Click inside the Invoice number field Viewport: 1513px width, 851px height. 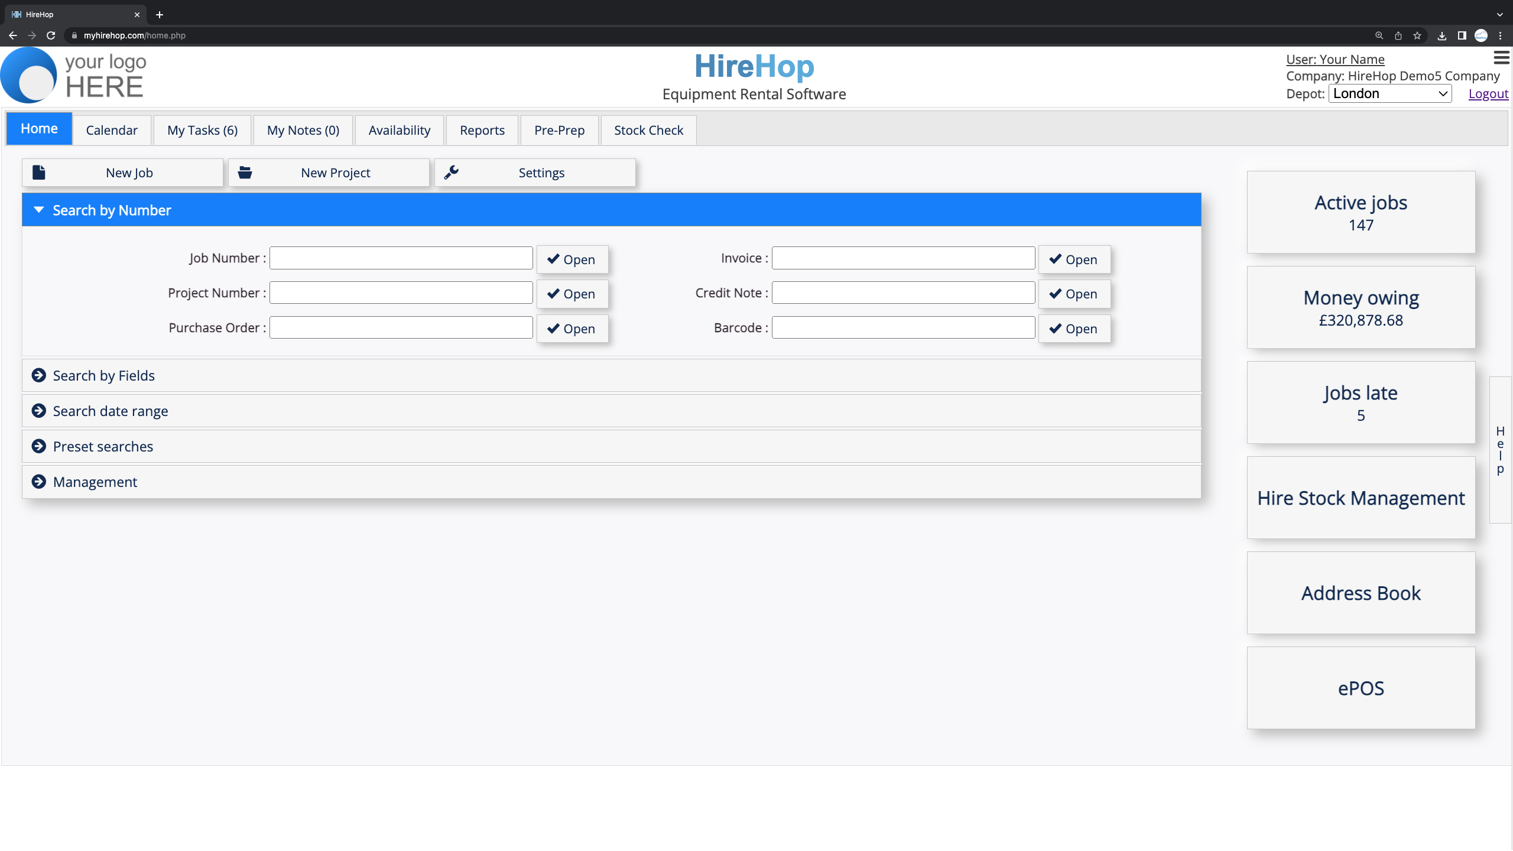902,258
